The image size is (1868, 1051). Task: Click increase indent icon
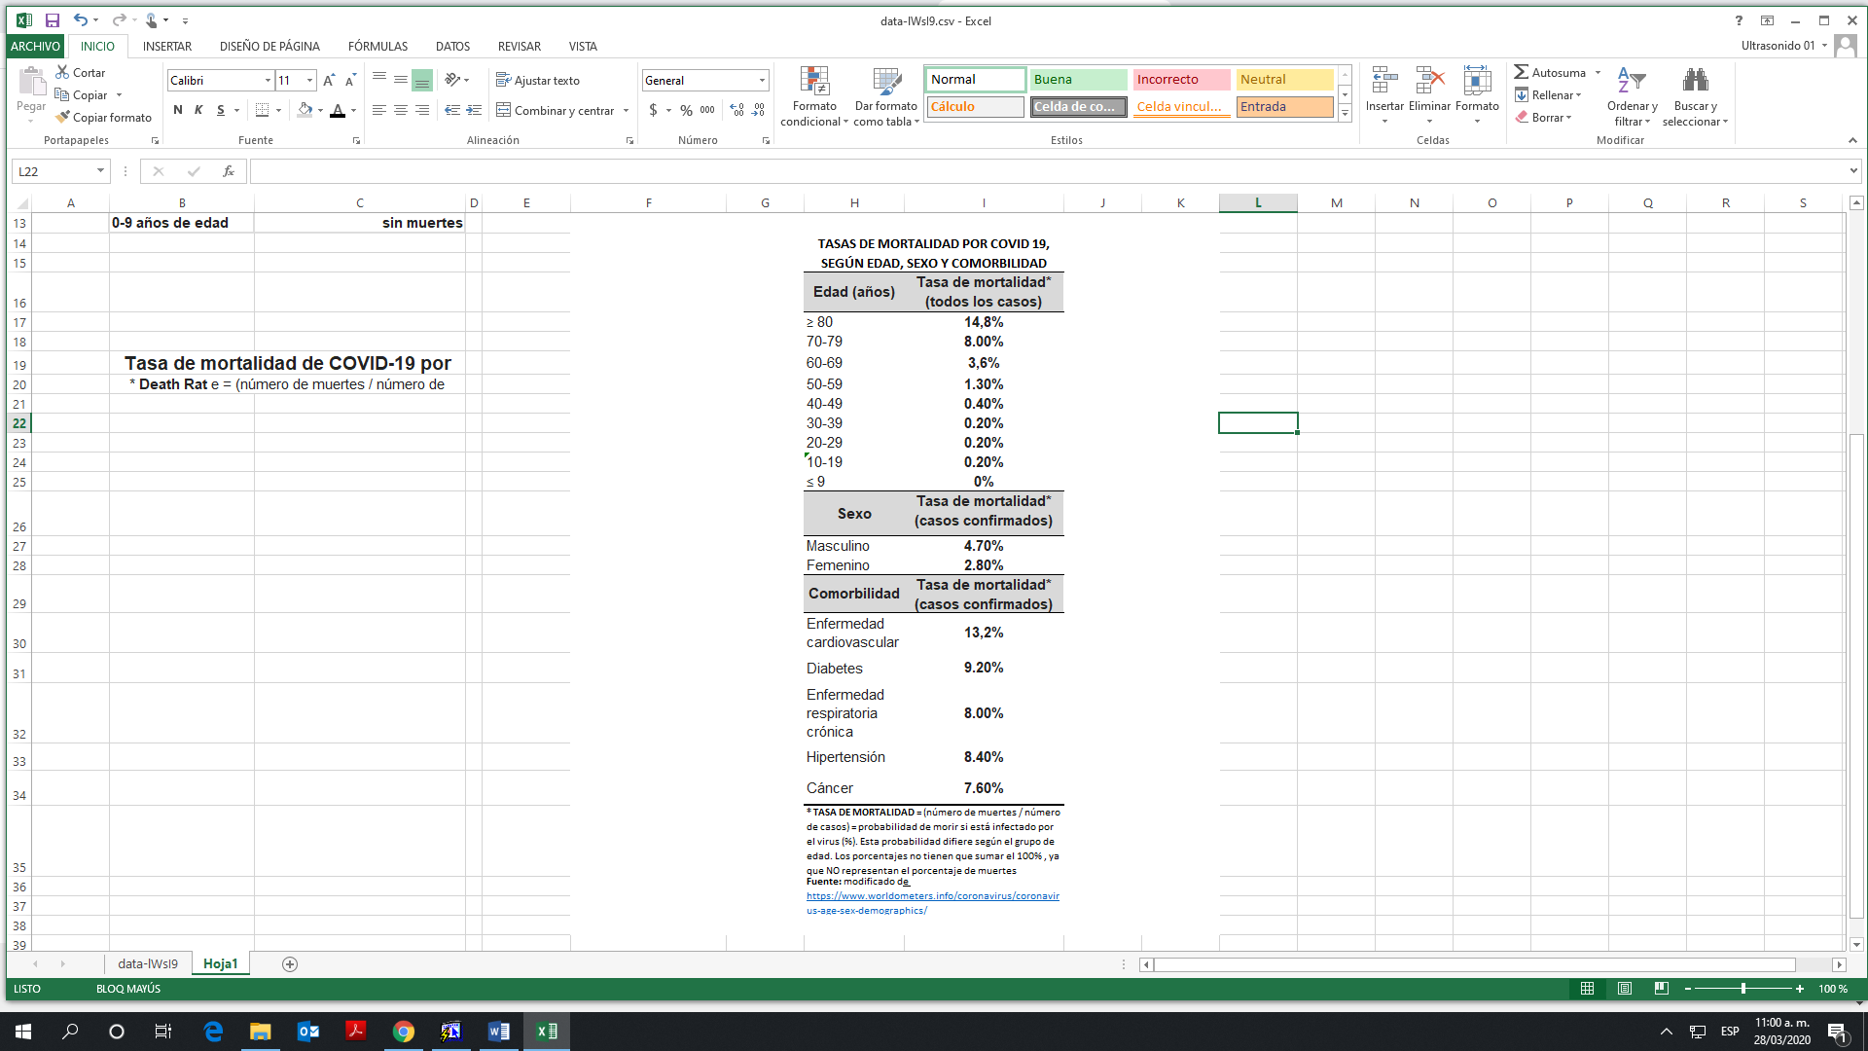(x=474, y=110)
